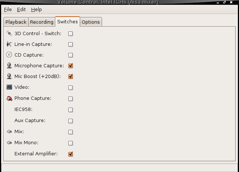Click the CD Capture disc icon
The height and width of the screenshot is (172, 239).
(x=9, y=55)
